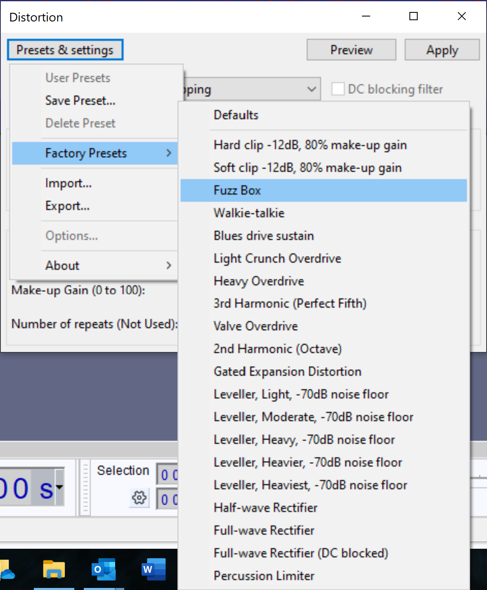487x590 pixels.
Task: Expand the About submenu
Action: click(x=107, y=265)
